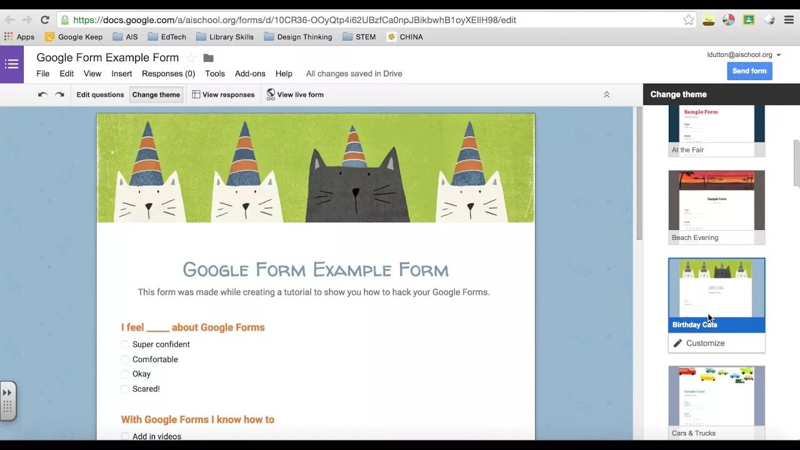Select the Birthday Cats theme

pos(716,295)
